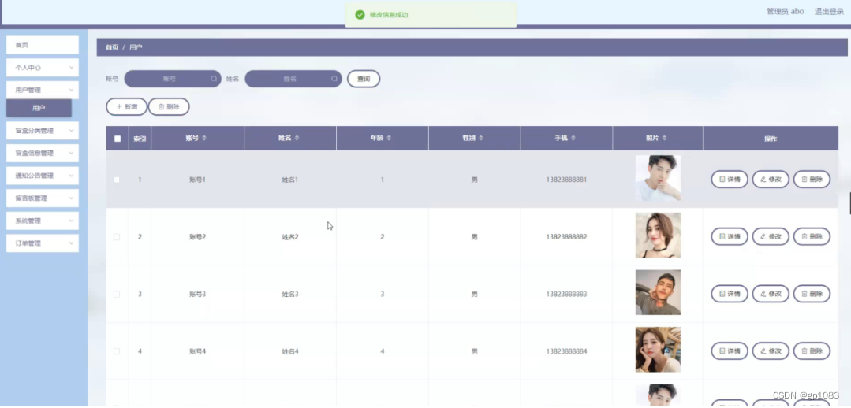Expand the 订单管理 sidebar menu
The width and height of the screenshot is (851, 408).
click(x=43, y=243)
